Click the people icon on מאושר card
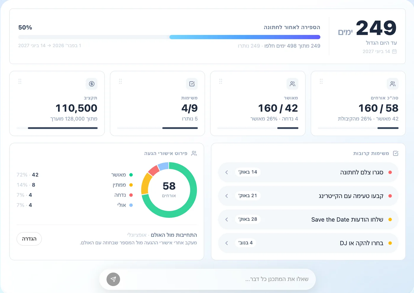 tap(292, 84)
